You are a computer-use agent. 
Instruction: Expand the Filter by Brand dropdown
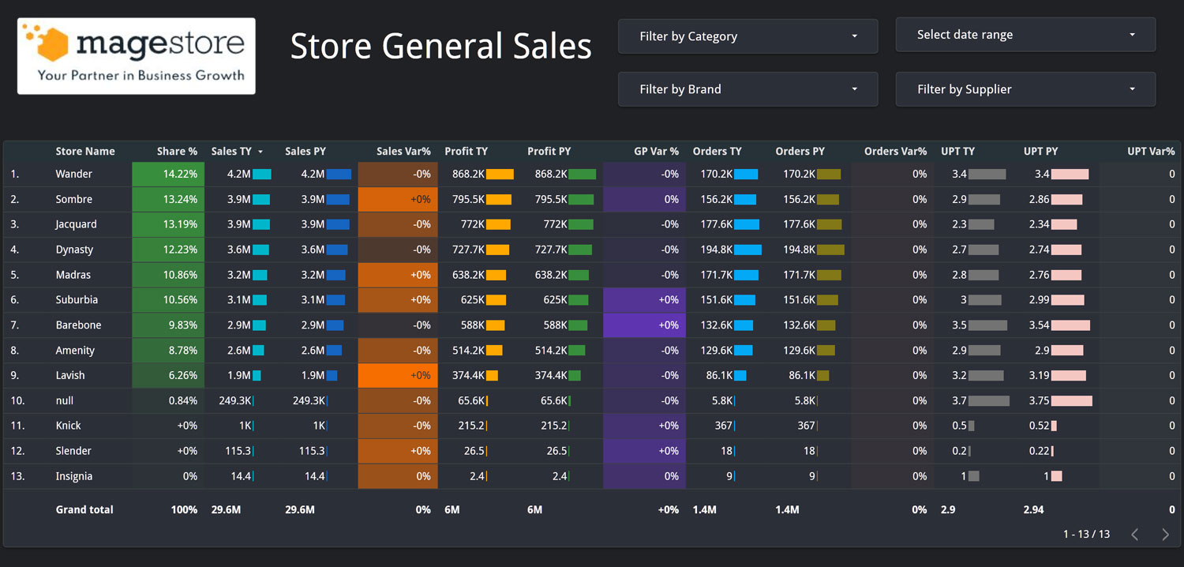747,89
